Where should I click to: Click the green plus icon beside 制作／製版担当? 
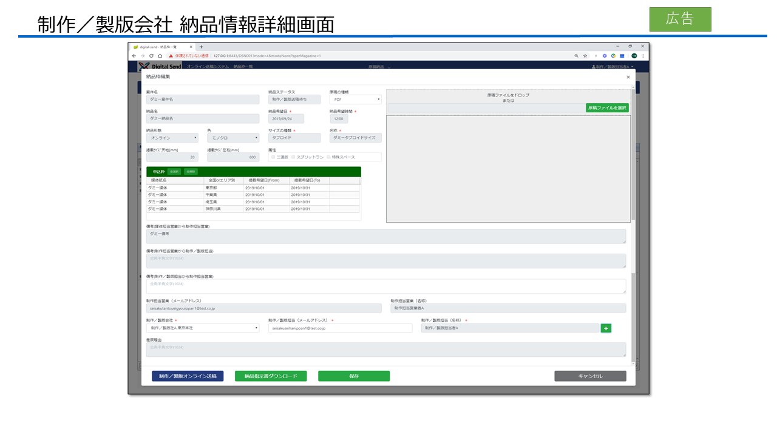coord(606,328)
